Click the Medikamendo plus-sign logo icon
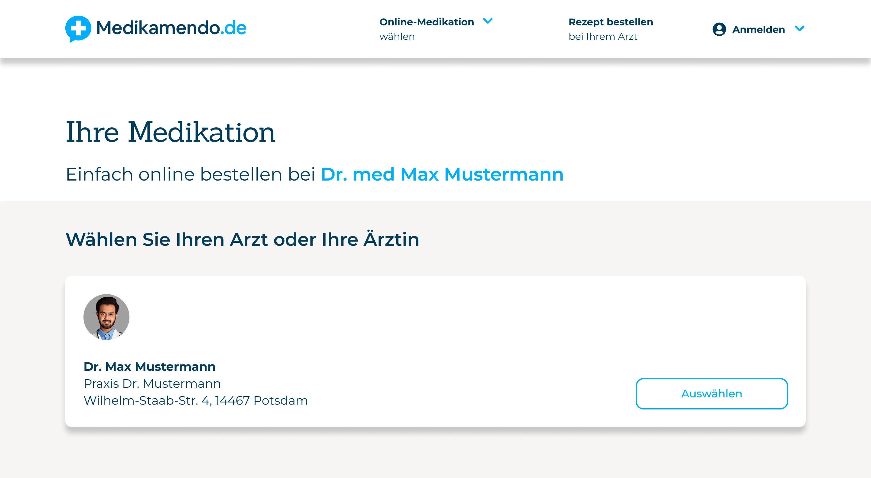Viewport: 871px width, 478px height. 78,29
